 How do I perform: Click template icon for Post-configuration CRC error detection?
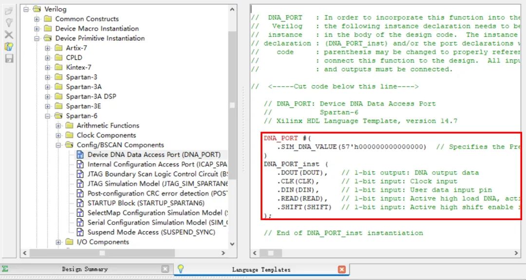click(x=80, y=193)
